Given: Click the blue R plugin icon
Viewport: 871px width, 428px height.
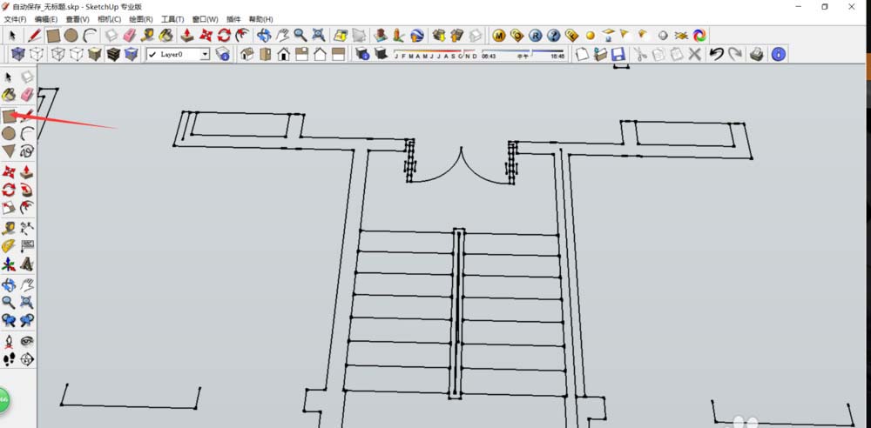Looking at the screenshot, I should (535, 36).
